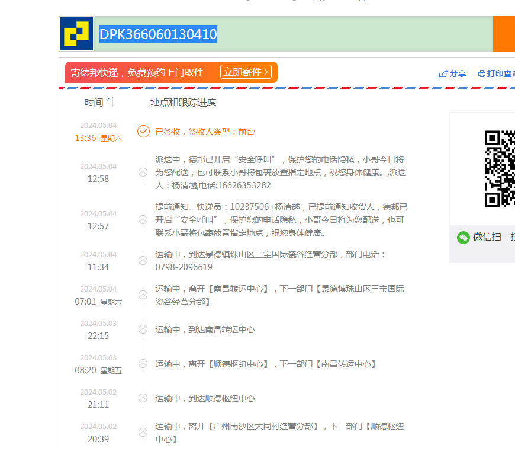Open the 寄德邦快递 free pickup banner
This screenshot has width=515, height=451.
[171, 72]
